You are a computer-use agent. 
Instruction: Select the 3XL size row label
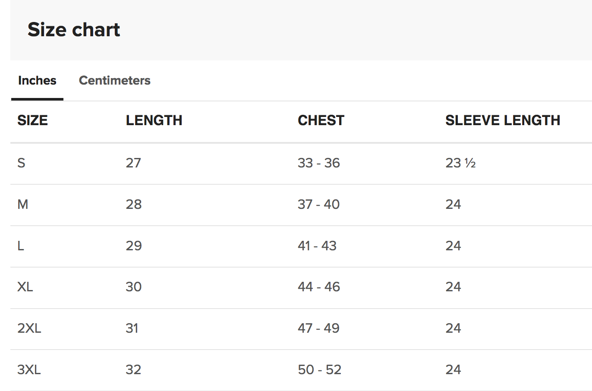tap(29, 370)
